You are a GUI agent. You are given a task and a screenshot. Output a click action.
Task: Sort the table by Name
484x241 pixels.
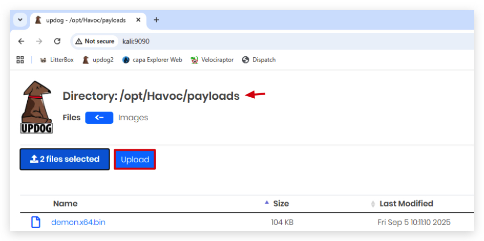pyautogui.click(x=65, y=204)
